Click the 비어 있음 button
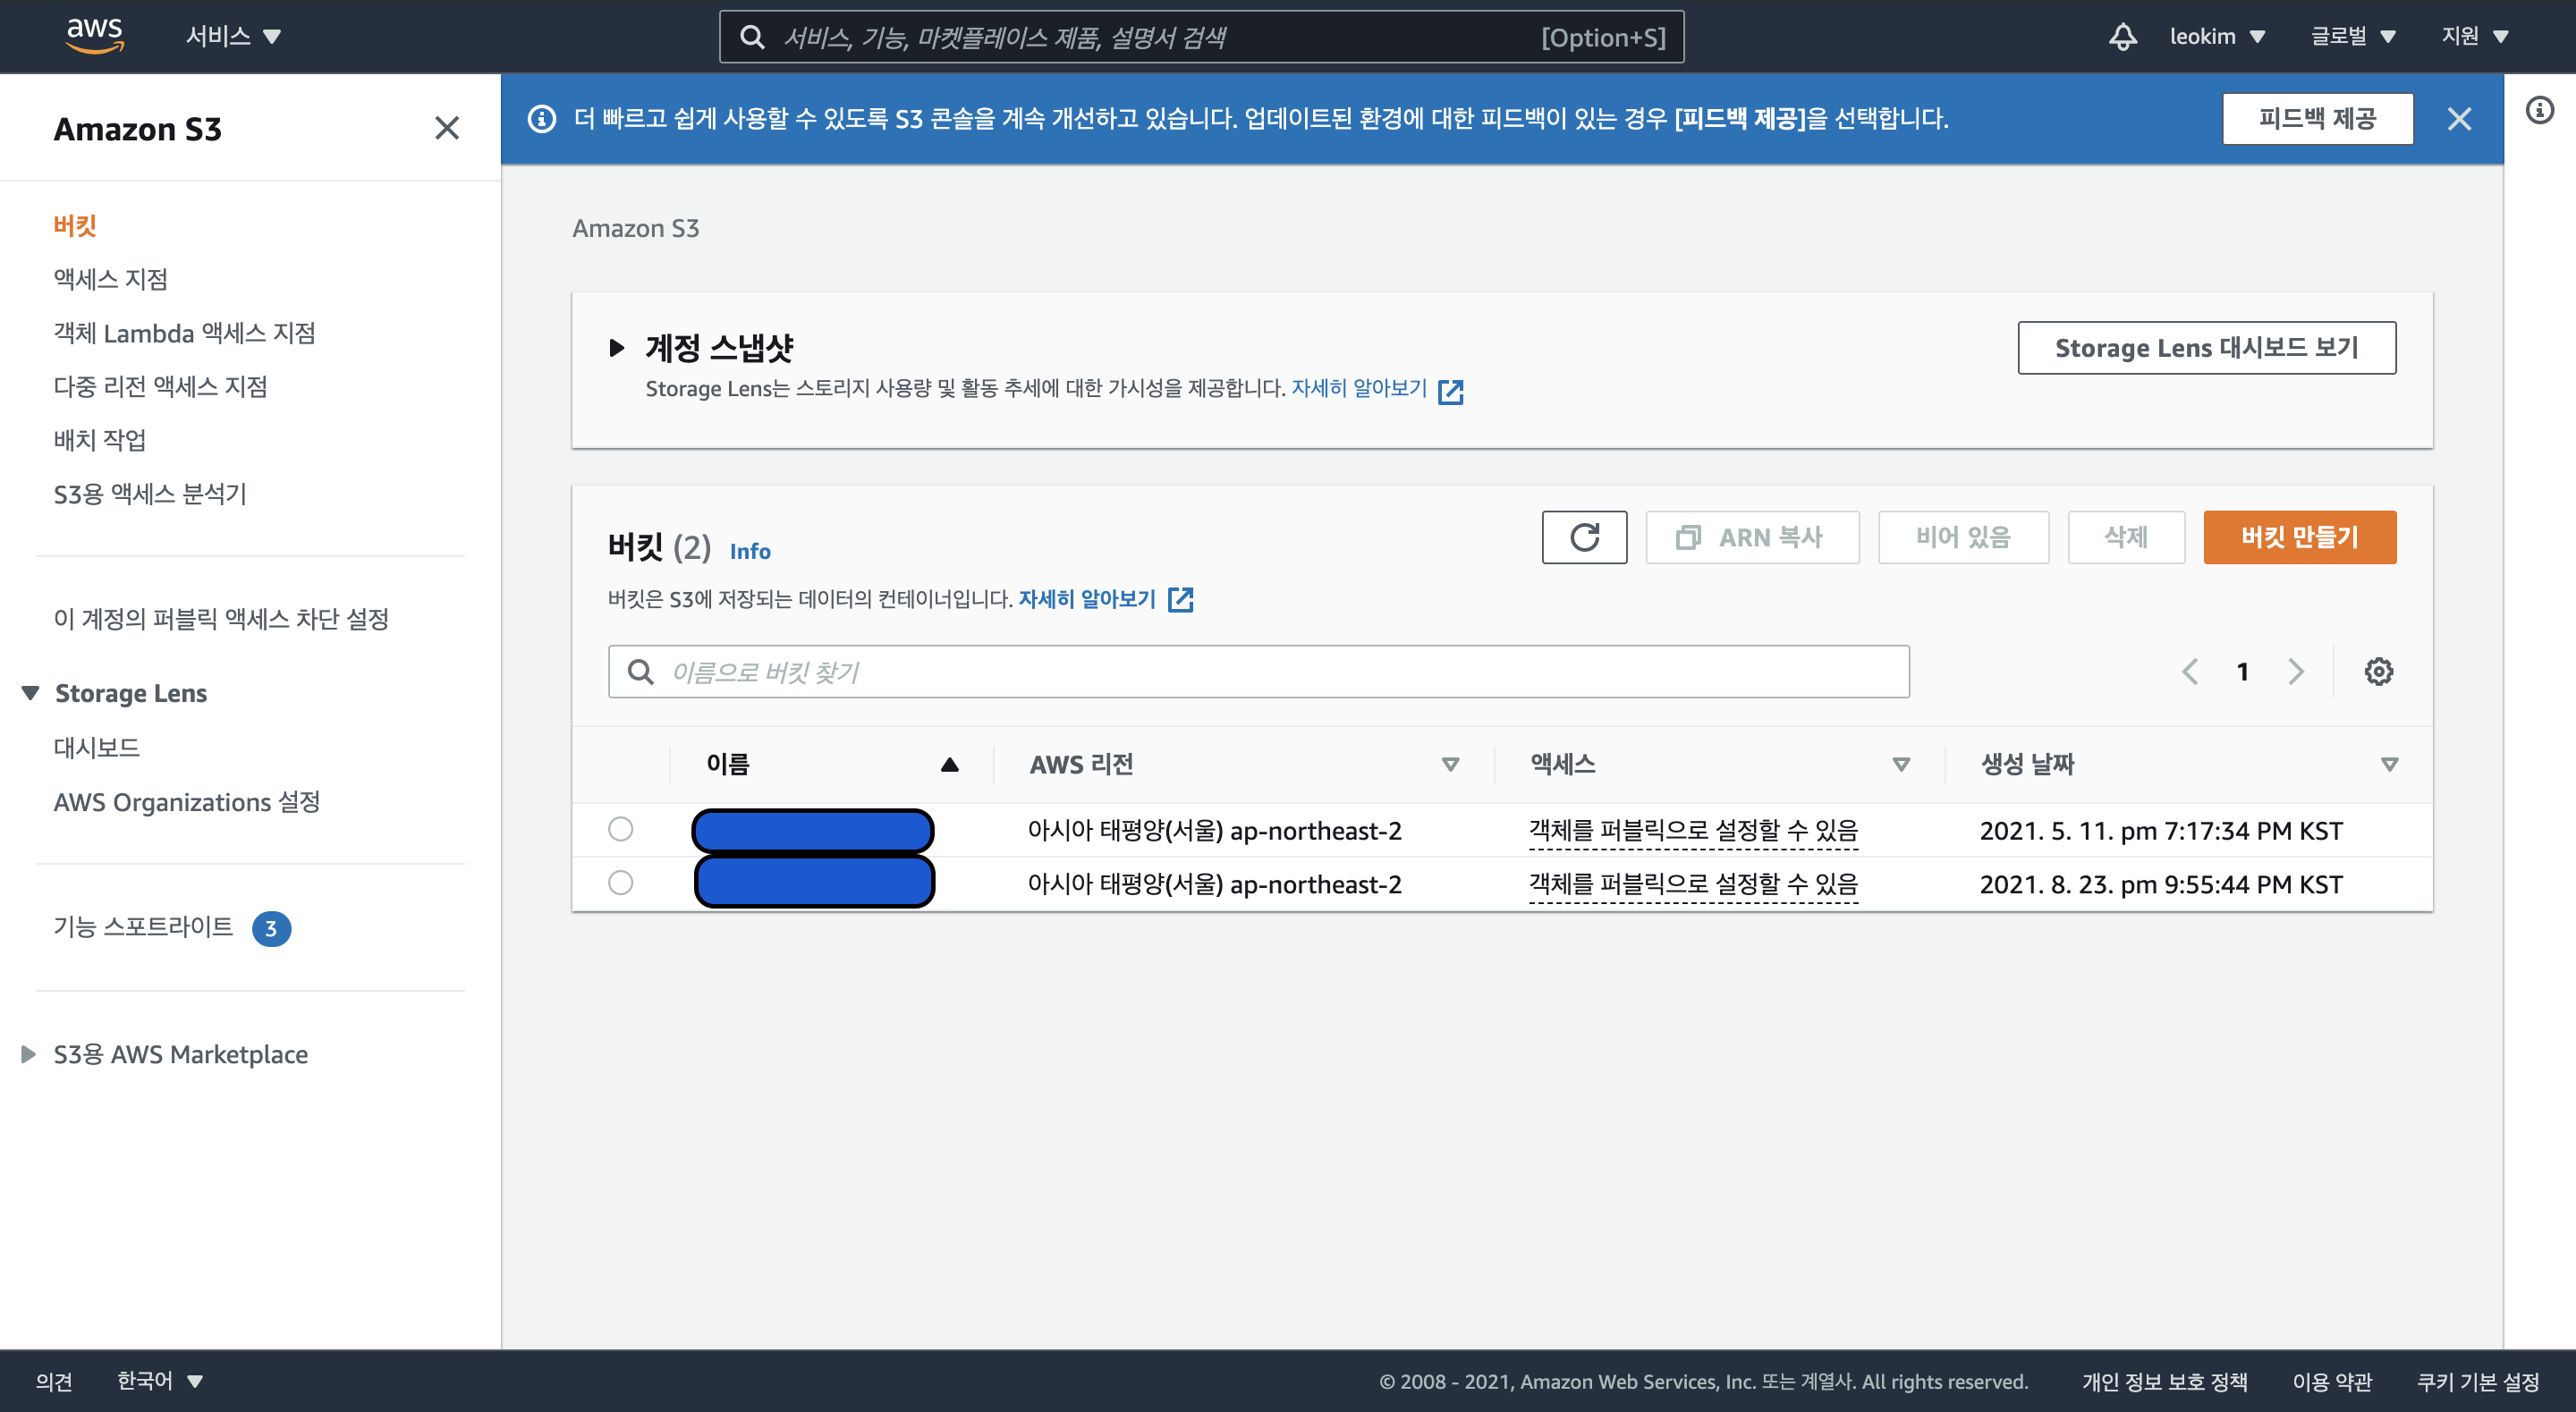The width and height of the screenshot is (2576, 1412). click(1963, 537)
